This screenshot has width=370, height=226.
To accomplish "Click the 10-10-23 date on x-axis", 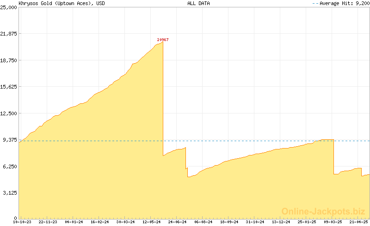I will point(22,222).
